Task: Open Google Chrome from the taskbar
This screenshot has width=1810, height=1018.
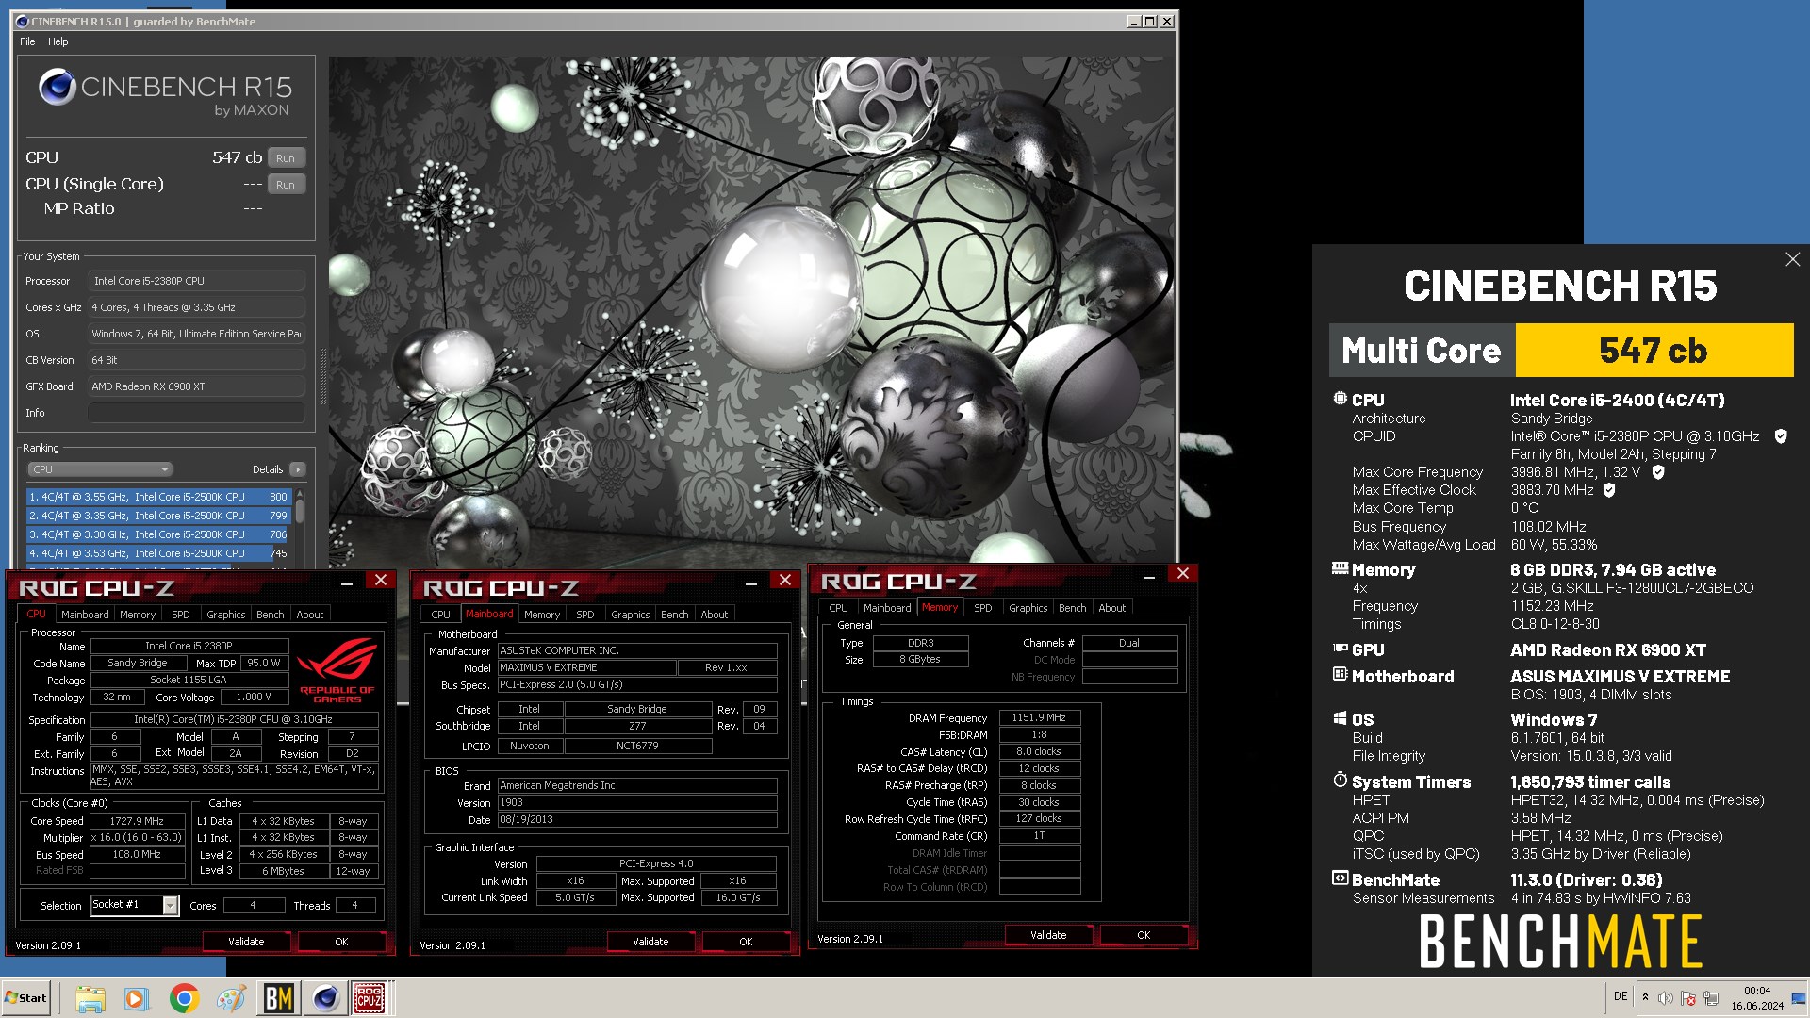Action: pyautogui.click(x=184, y=998)
